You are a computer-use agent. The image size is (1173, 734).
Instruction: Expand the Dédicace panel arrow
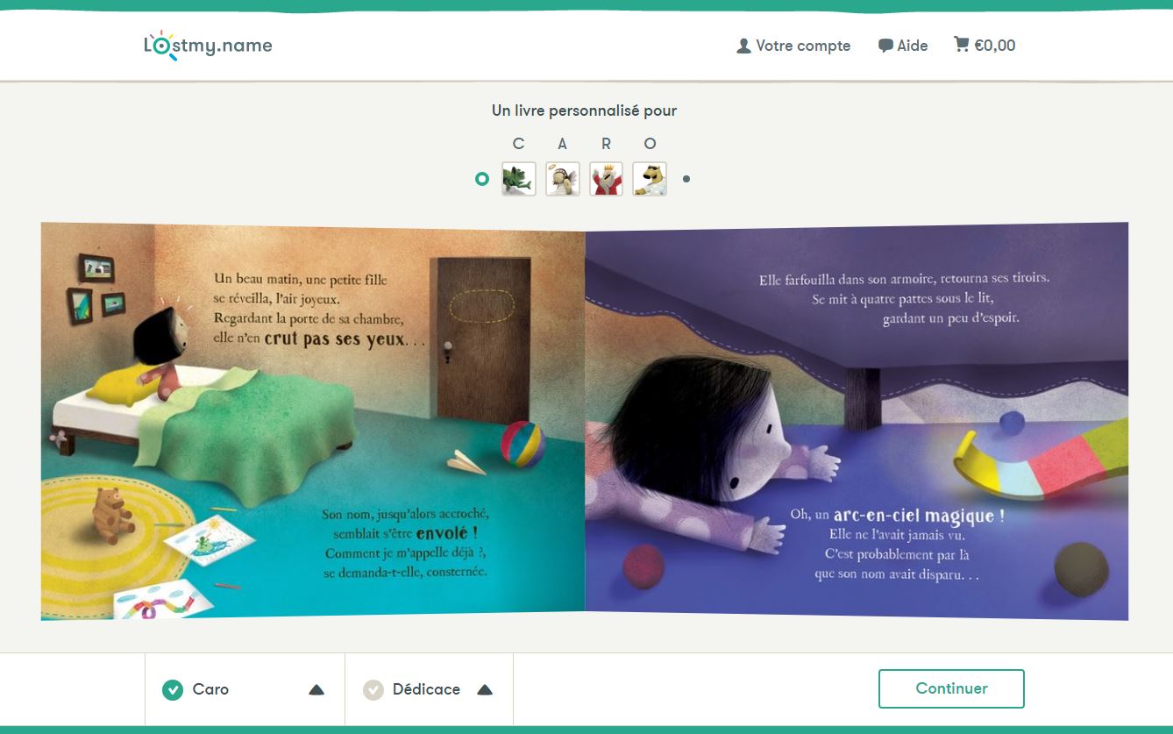point(485,690)
